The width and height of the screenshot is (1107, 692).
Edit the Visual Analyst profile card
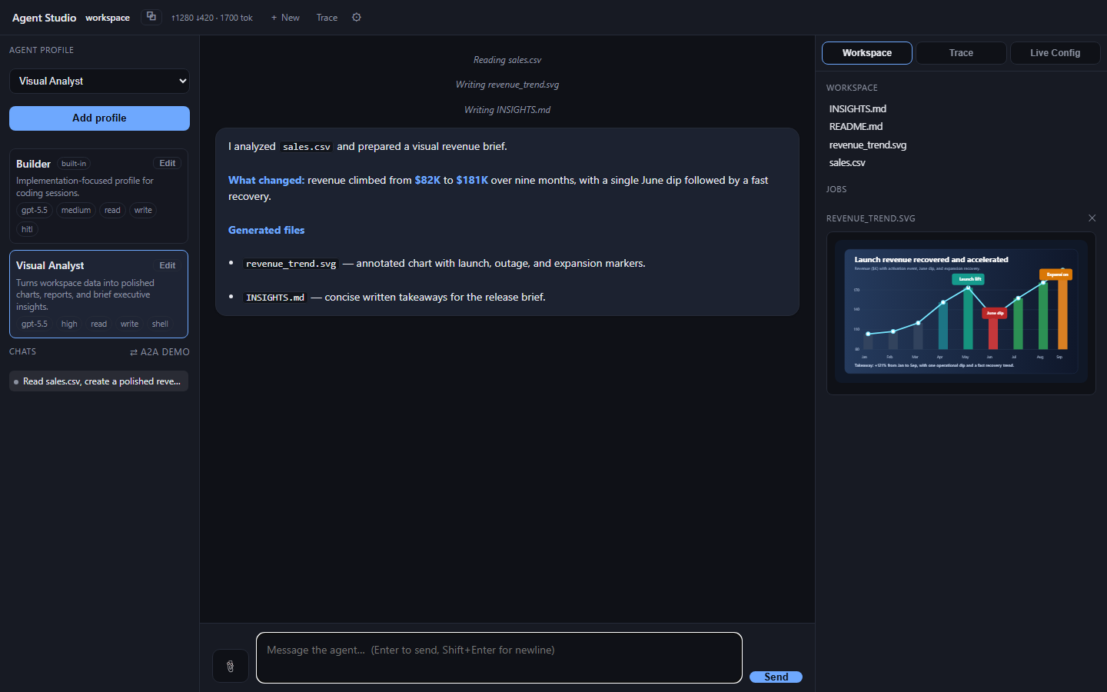click(x=168, y=265)
